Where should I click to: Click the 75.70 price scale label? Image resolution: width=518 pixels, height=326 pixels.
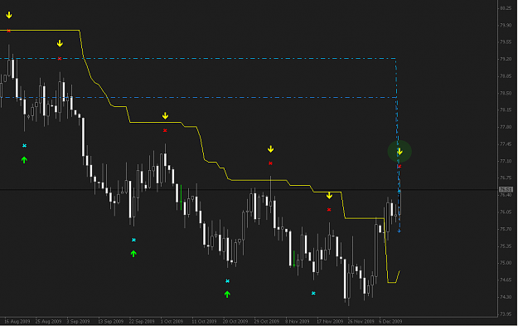point(506,229)
